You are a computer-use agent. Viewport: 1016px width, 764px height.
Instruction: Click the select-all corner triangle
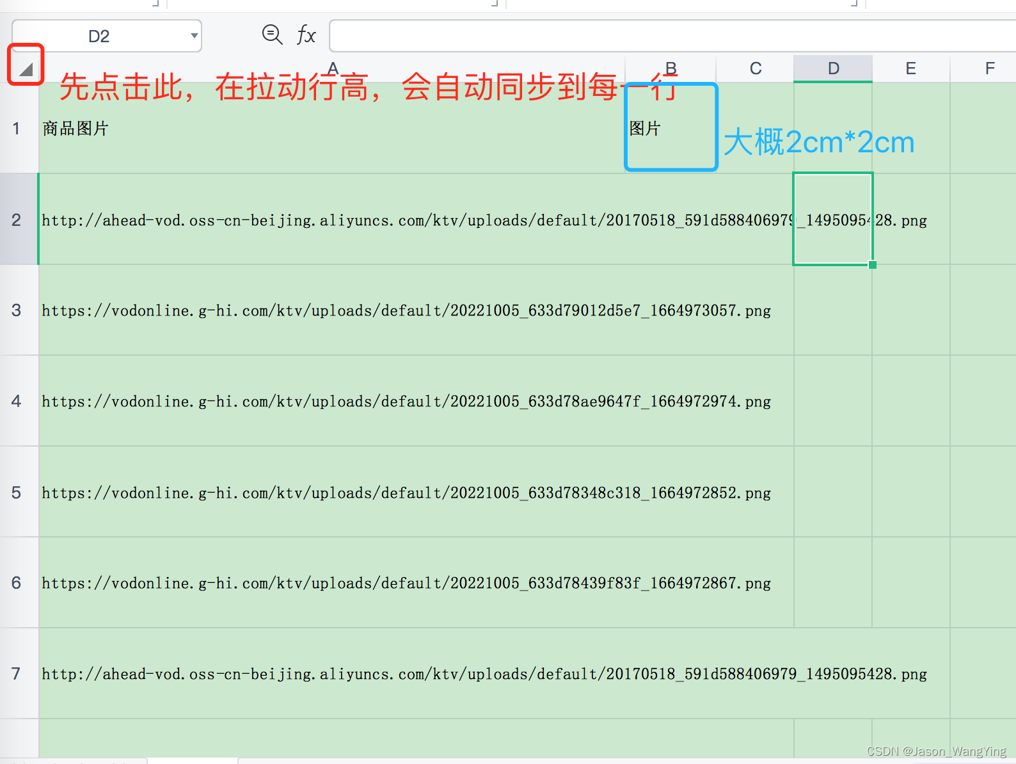coord(26,68)
